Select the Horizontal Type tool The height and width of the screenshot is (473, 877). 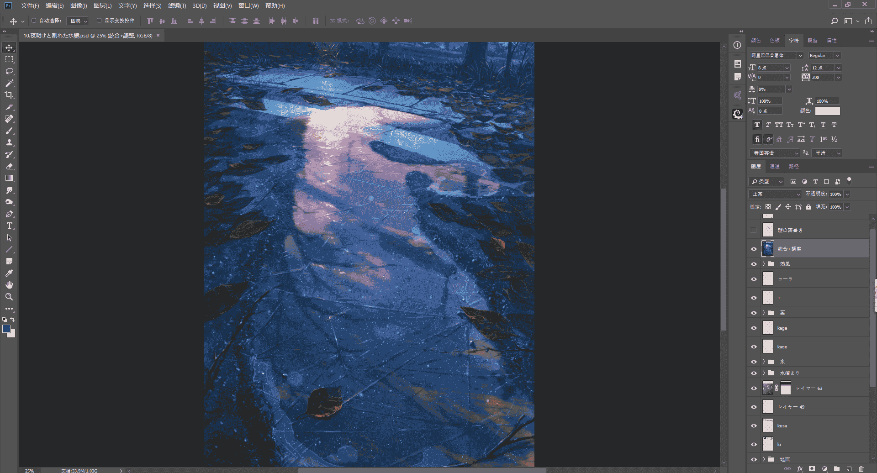point(9,226)
